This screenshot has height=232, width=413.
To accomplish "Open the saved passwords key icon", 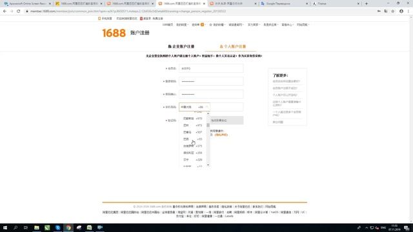I will click(379, 12).
